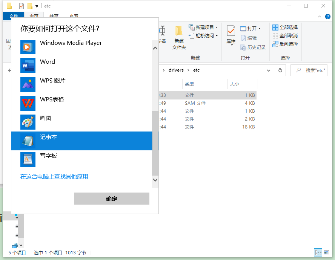The image size is (335, 260).
Task: Select the 18 KB file row
Action: [x=207, y=127]
